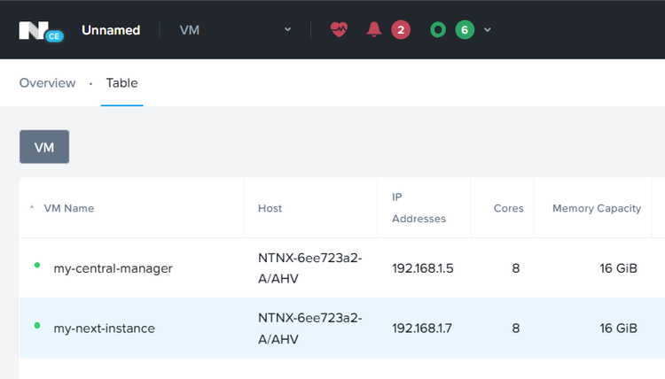Click the Unnamed cluster name
The height and width of the screenshot is (379, 665).
[x=111, y=30]
